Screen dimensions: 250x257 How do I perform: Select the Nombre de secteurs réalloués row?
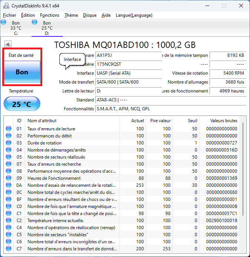(122, 157)
